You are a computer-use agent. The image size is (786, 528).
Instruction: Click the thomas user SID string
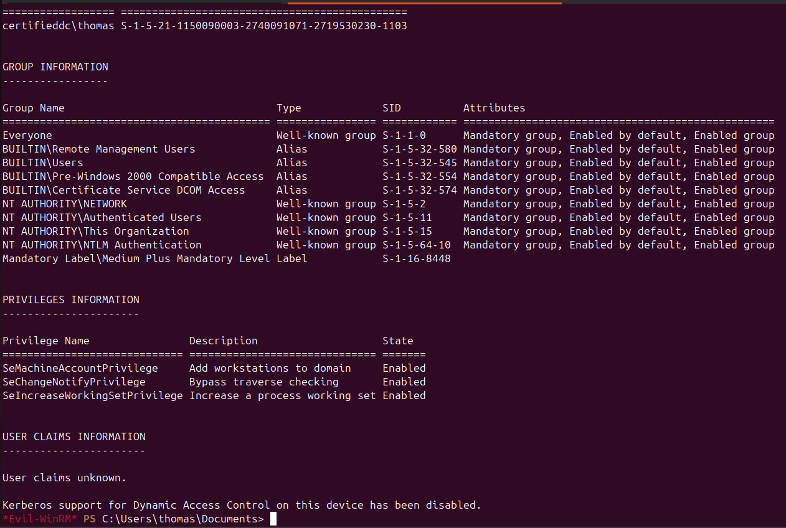[x=264, y=26]
